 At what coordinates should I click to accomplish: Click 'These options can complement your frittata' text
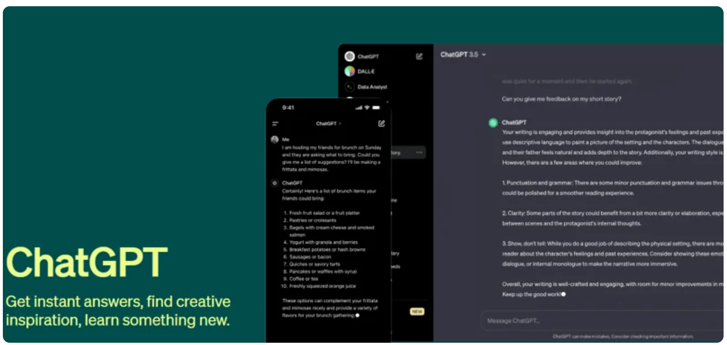pos(330,308)
